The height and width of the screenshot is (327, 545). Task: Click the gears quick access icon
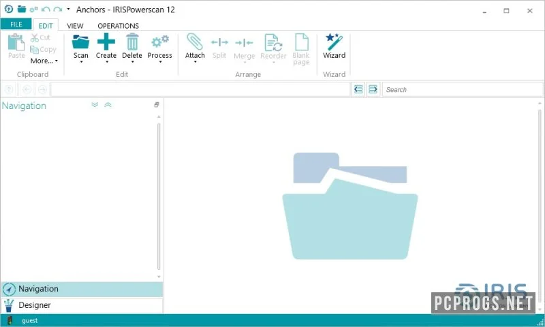[33, 10]
